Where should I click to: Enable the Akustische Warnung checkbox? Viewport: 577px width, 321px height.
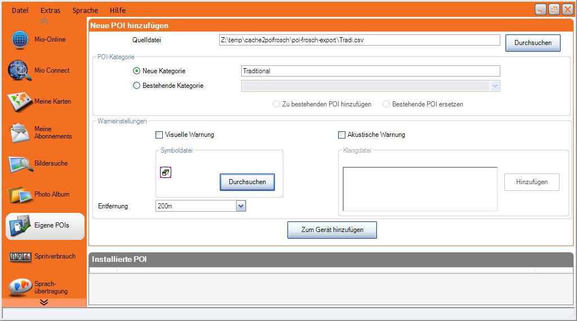tap(341, 135)
